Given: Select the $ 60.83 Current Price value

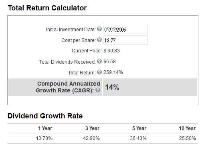Looking at the screenshot, I should (112, 51).
